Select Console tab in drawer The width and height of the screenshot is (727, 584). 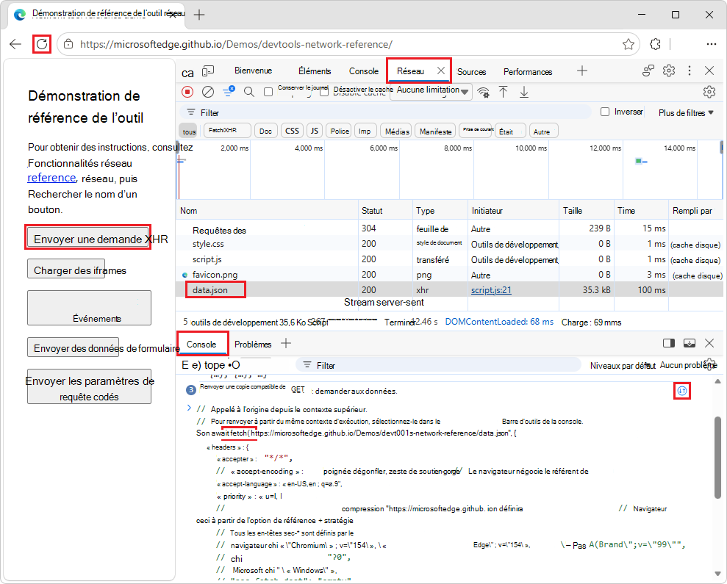coord(201,344)
